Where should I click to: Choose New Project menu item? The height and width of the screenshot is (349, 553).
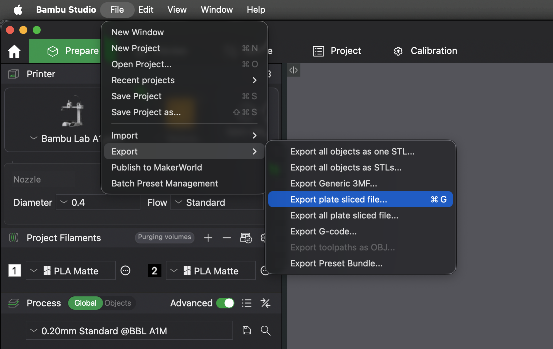[184, 48]
